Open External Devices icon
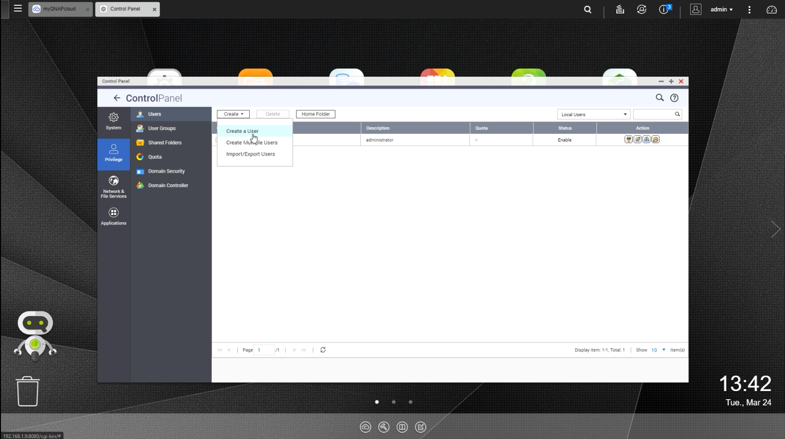Image resolution: width=785 pixels, height=439 pixels. 641,9
